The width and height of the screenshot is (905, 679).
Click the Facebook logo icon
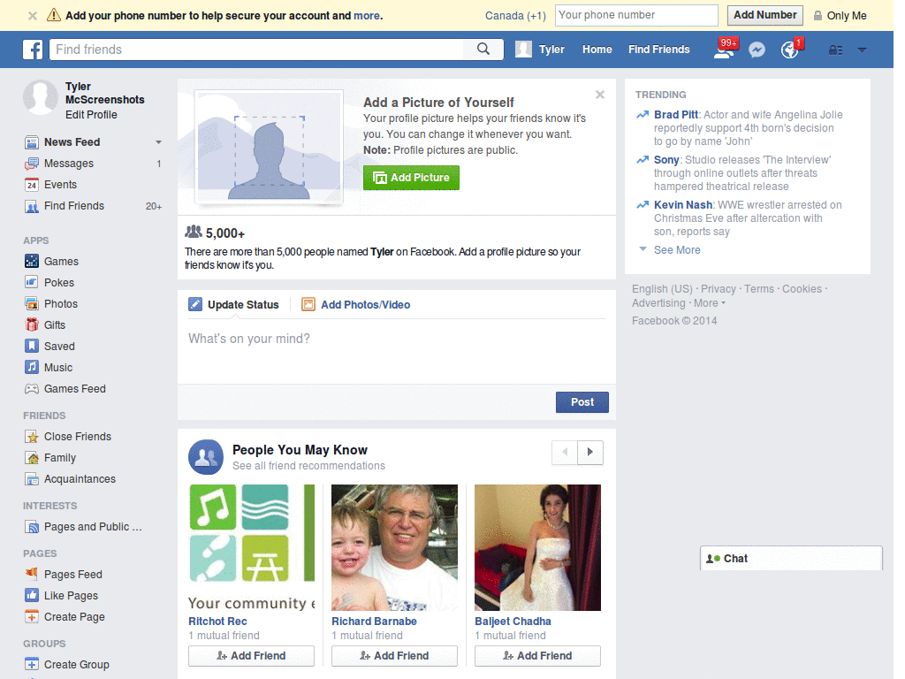point(33,50)
